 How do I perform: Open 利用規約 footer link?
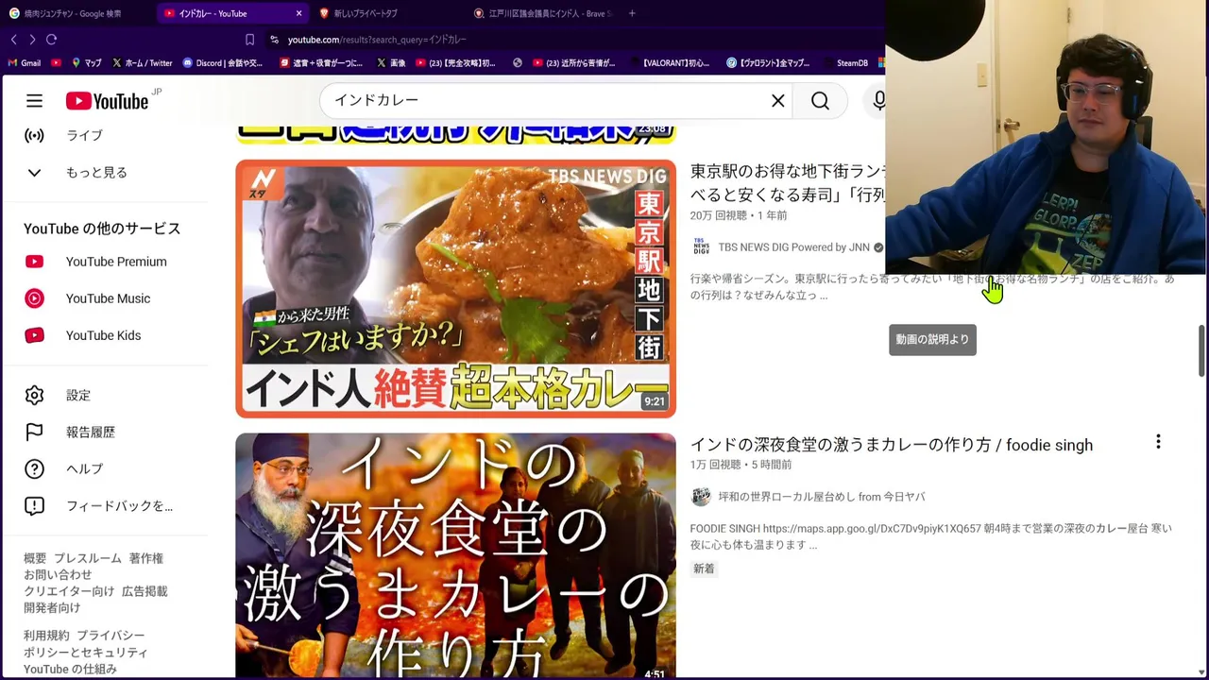tap(46, 636)
